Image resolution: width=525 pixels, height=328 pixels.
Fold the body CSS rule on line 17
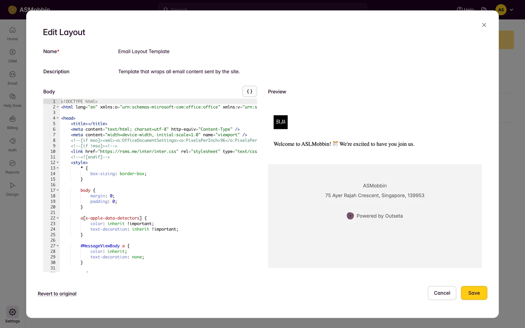[x=58, y=190]
